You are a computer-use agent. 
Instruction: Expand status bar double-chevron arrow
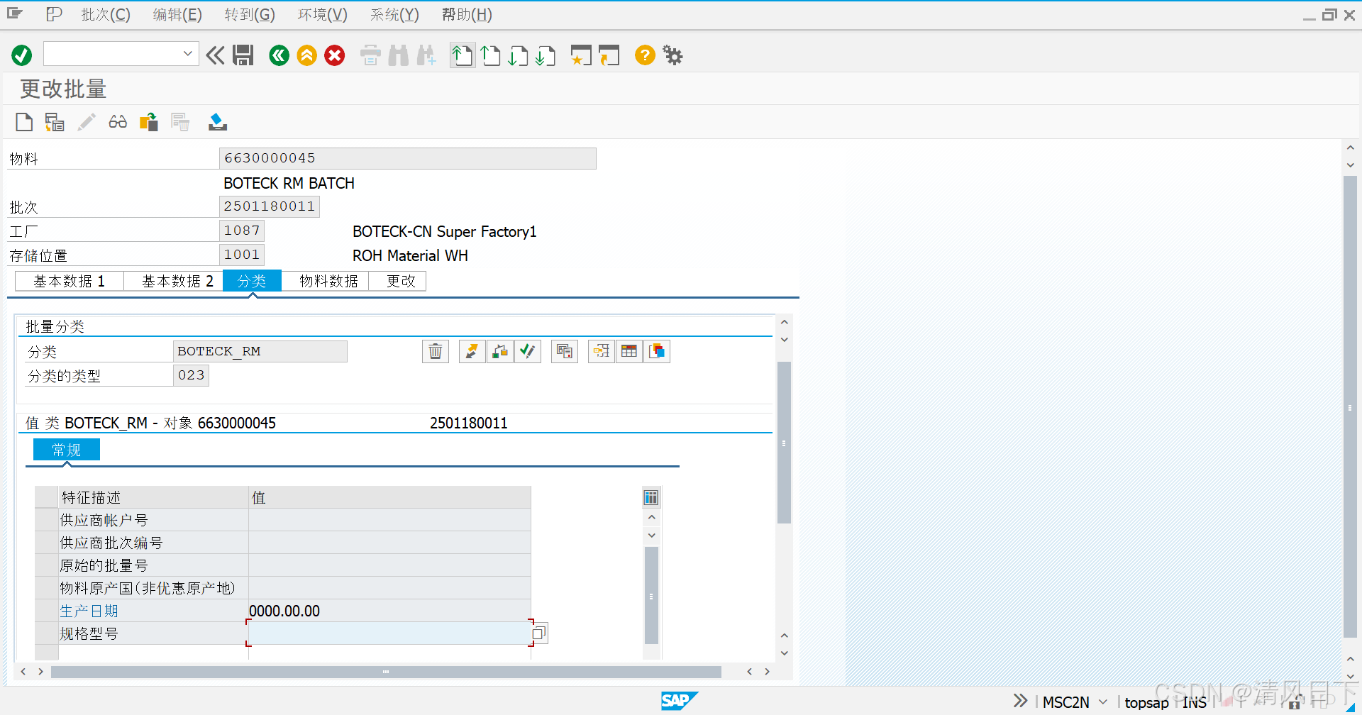(x=1020, y=701)
